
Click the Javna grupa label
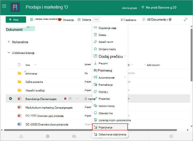pyautogui.click(x=129, y=8)
